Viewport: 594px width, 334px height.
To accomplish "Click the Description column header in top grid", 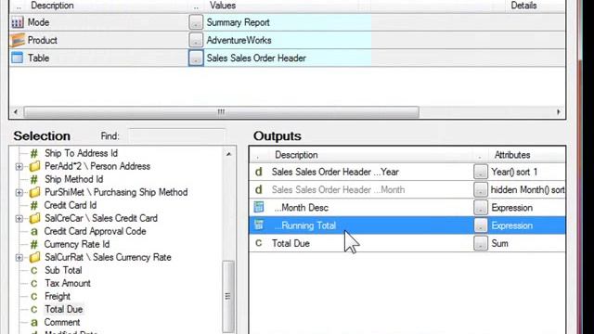I will [52, 6].
